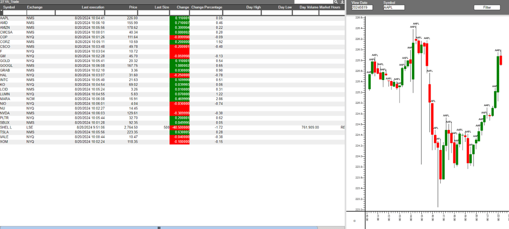Select the GRAB symbol row
The image size is (509, 229).
point(172,70)
